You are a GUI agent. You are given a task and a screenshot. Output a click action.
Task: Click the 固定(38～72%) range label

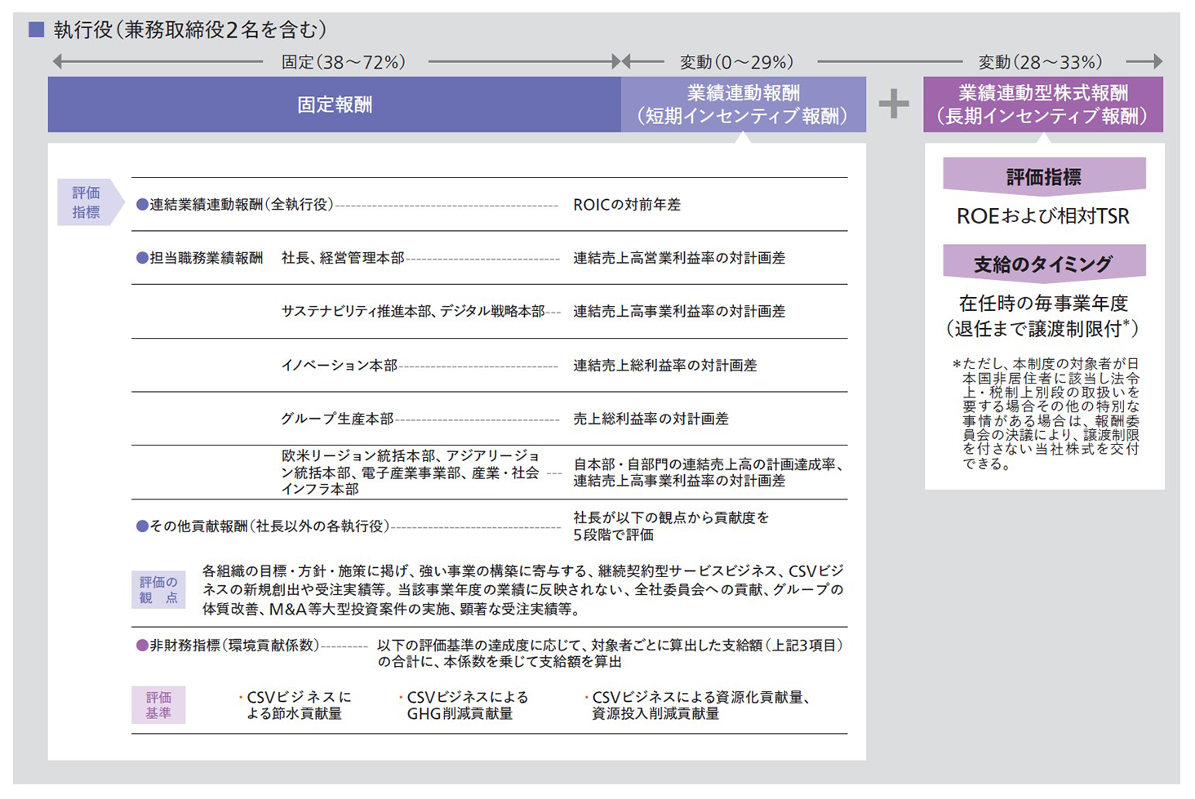pos(344,62)
